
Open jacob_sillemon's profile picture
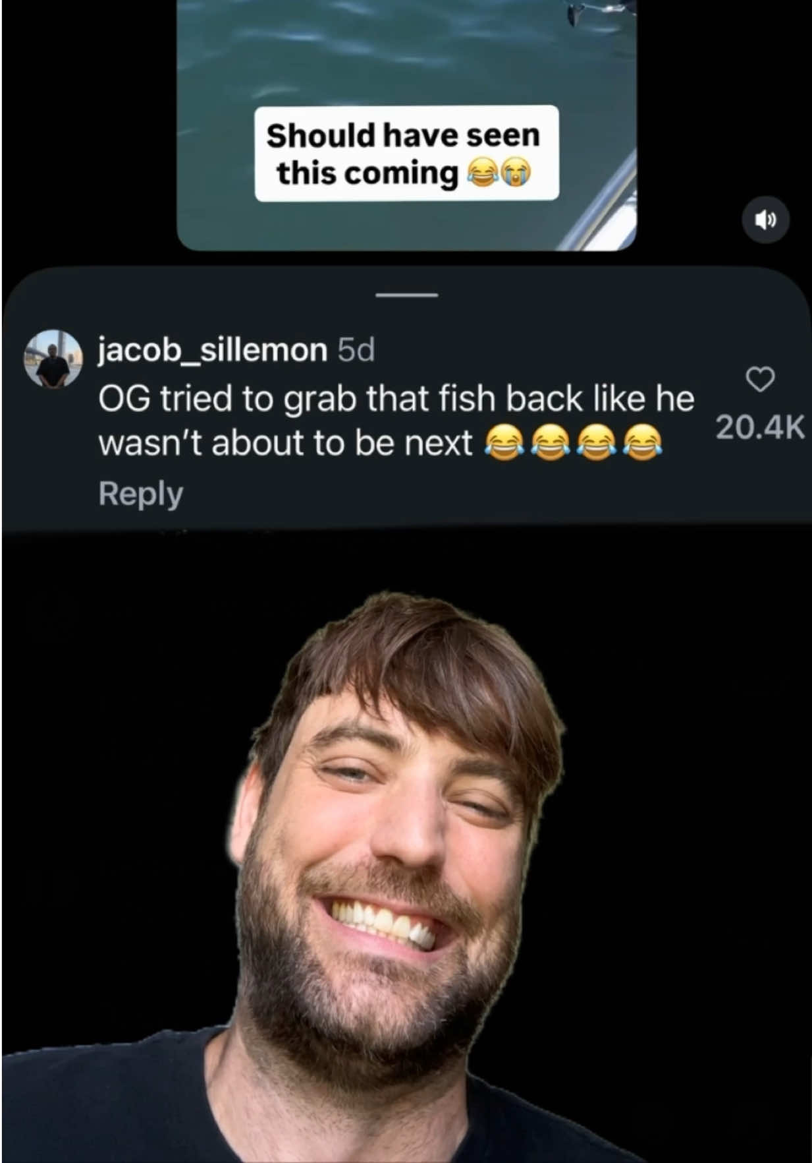click(x=53, y=359)
